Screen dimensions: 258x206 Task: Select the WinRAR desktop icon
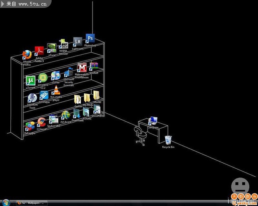(94, 66)
